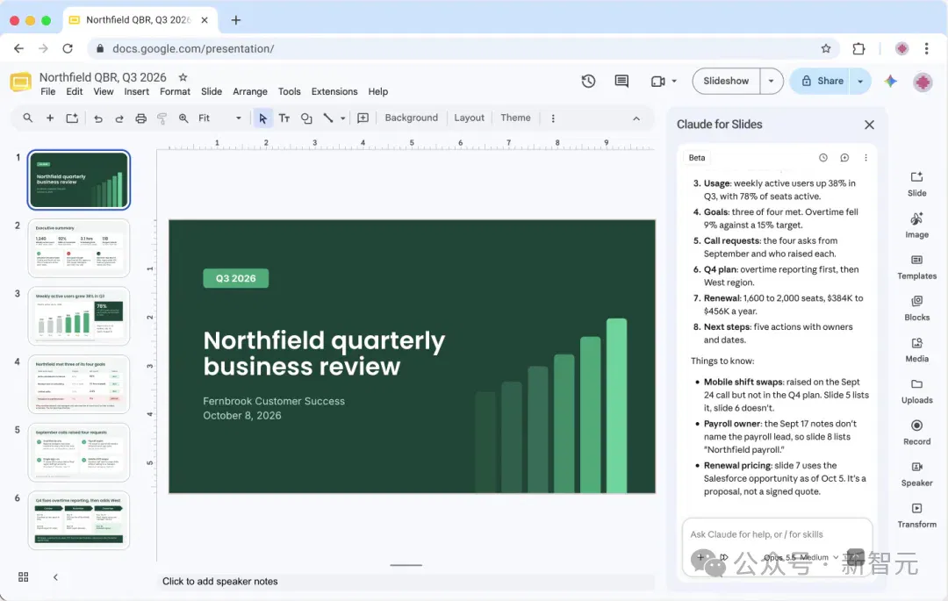Open the Insert menu

coord(137,92)
